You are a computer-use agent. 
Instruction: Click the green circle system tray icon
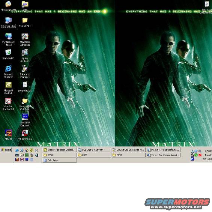click(x=196, y=155)
